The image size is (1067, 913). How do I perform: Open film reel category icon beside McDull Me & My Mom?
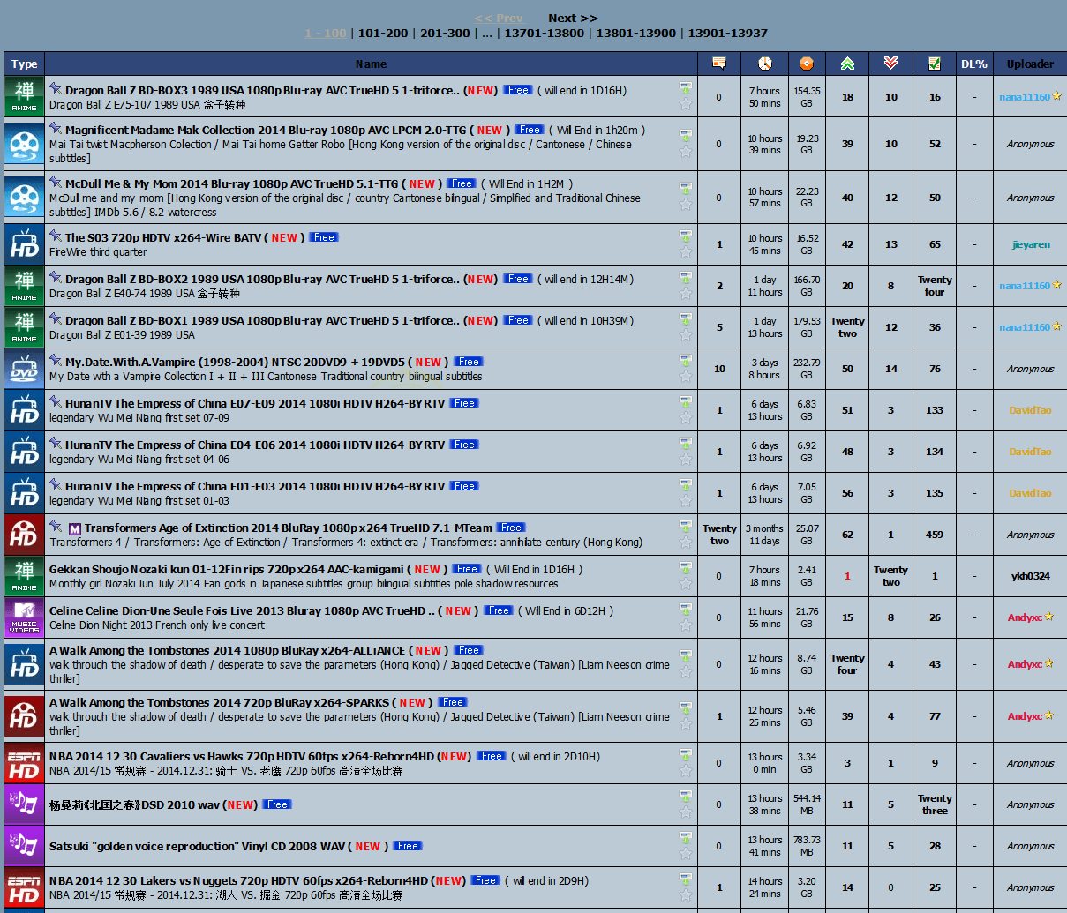24,198
